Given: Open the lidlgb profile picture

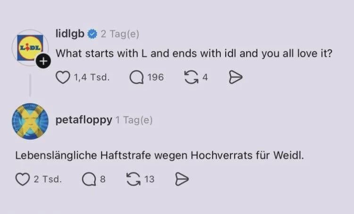Looking at the screenshot, I should click(x=30, y=48).
